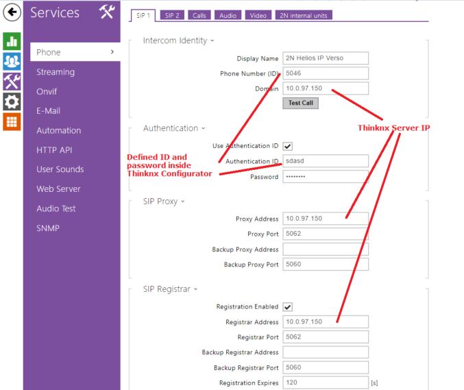Open the green Status chart icon
Image resolution: width=464 pixels, height=390 pixels.
click(12, 40)
